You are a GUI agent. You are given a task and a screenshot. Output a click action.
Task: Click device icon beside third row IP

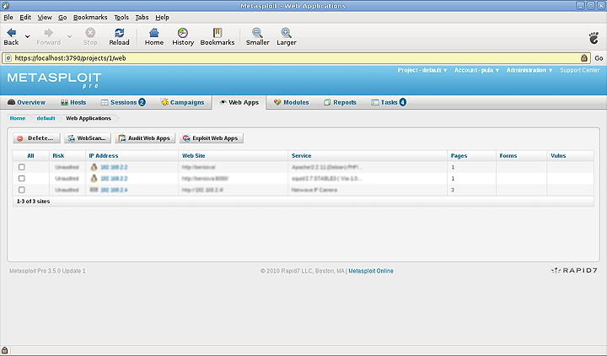[94, 190]
